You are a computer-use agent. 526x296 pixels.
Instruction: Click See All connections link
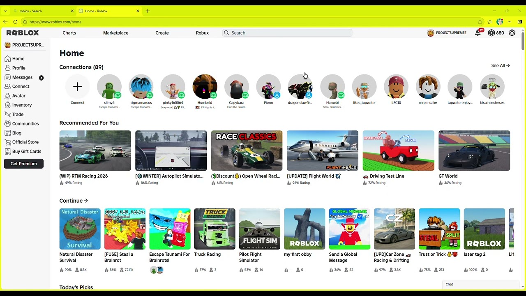(500, 65)
